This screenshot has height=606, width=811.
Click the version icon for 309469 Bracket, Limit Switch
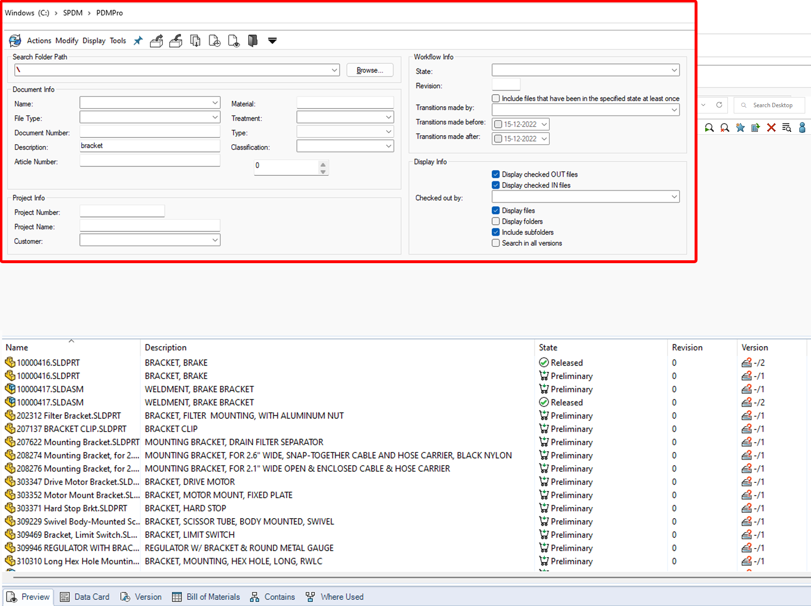coord(747,535)
